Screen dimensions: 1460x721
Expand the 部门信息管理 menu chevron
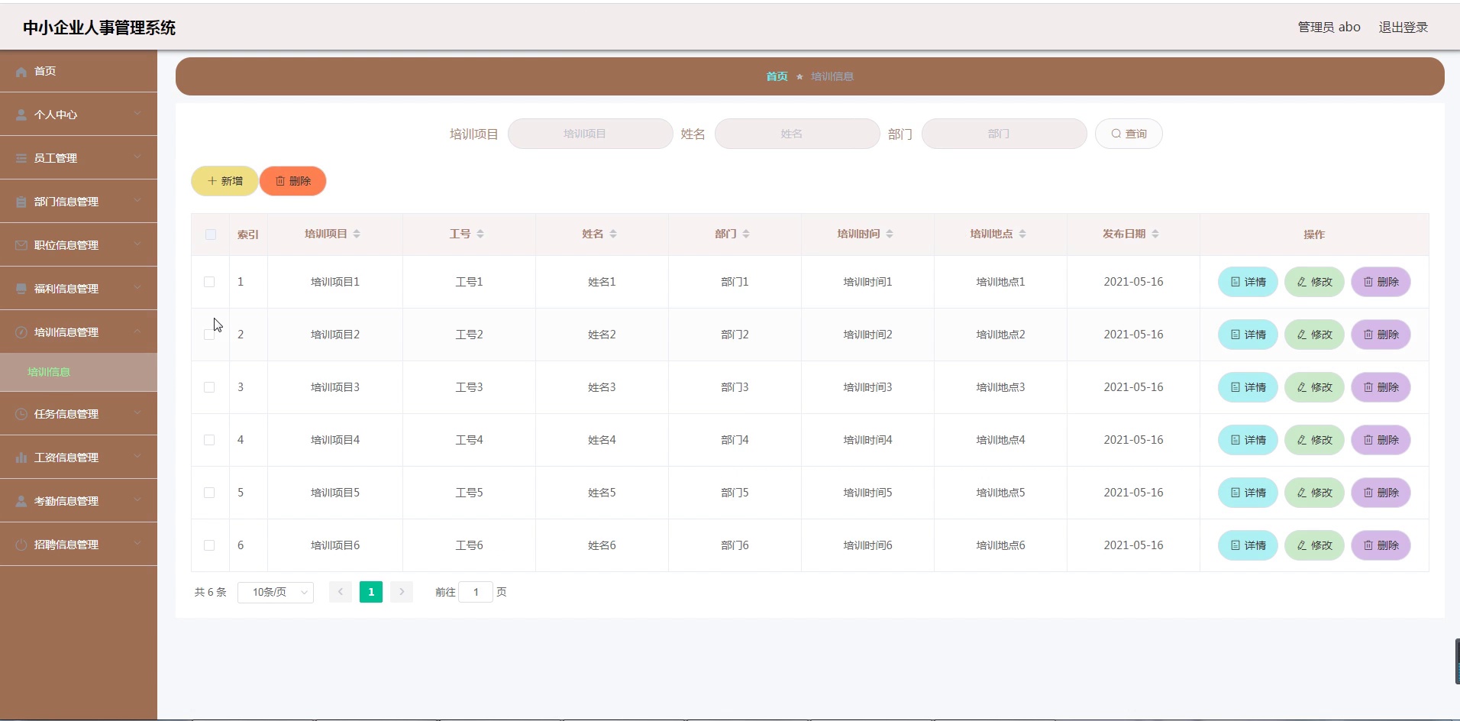coord(137,201)
